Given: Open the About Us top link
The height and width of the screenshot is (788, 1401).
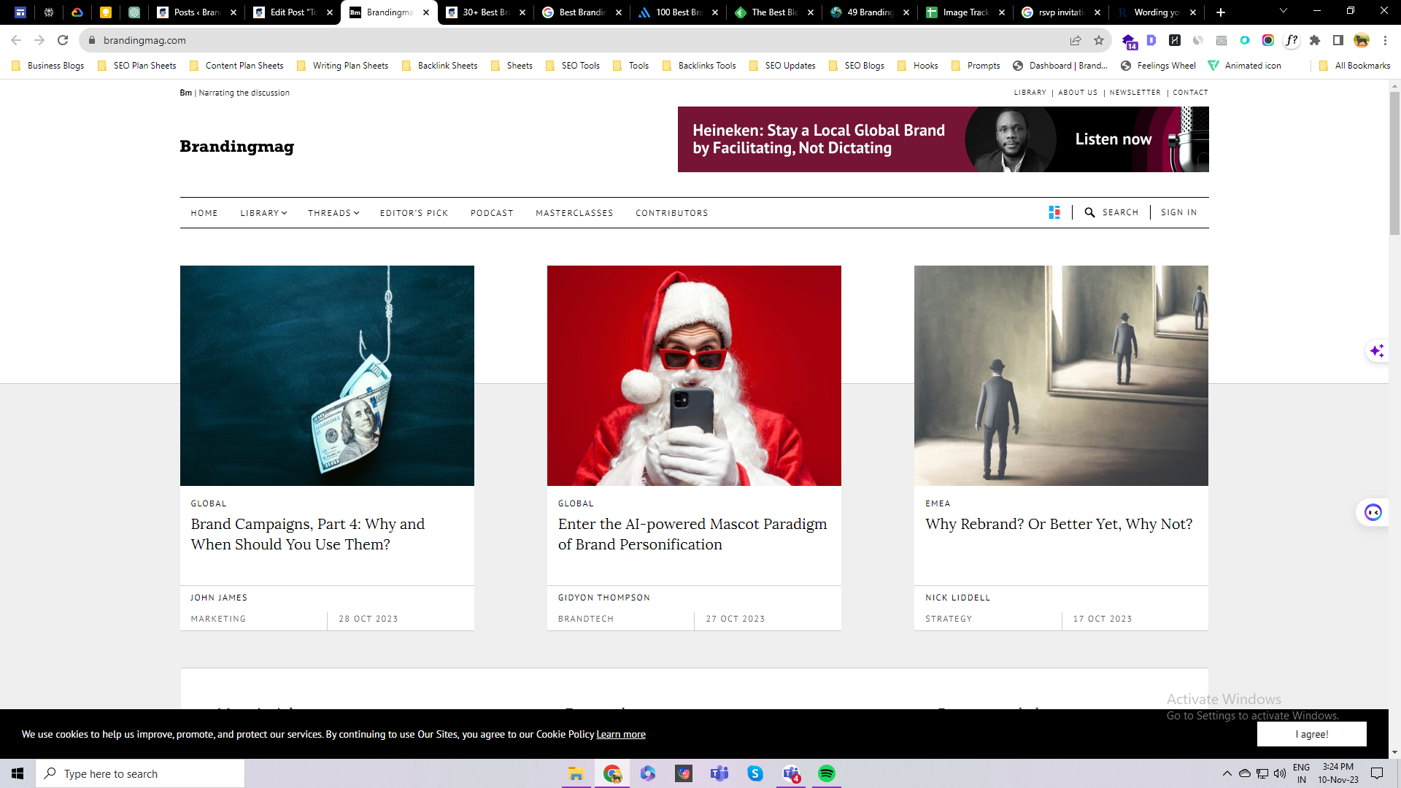Looking at the screenshot, I should [x=1077, y=93].
